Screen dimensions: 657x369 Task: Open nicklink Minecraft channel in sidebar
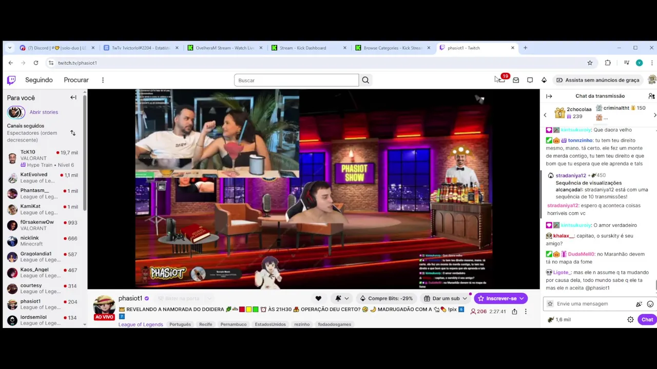pos(44,241)
